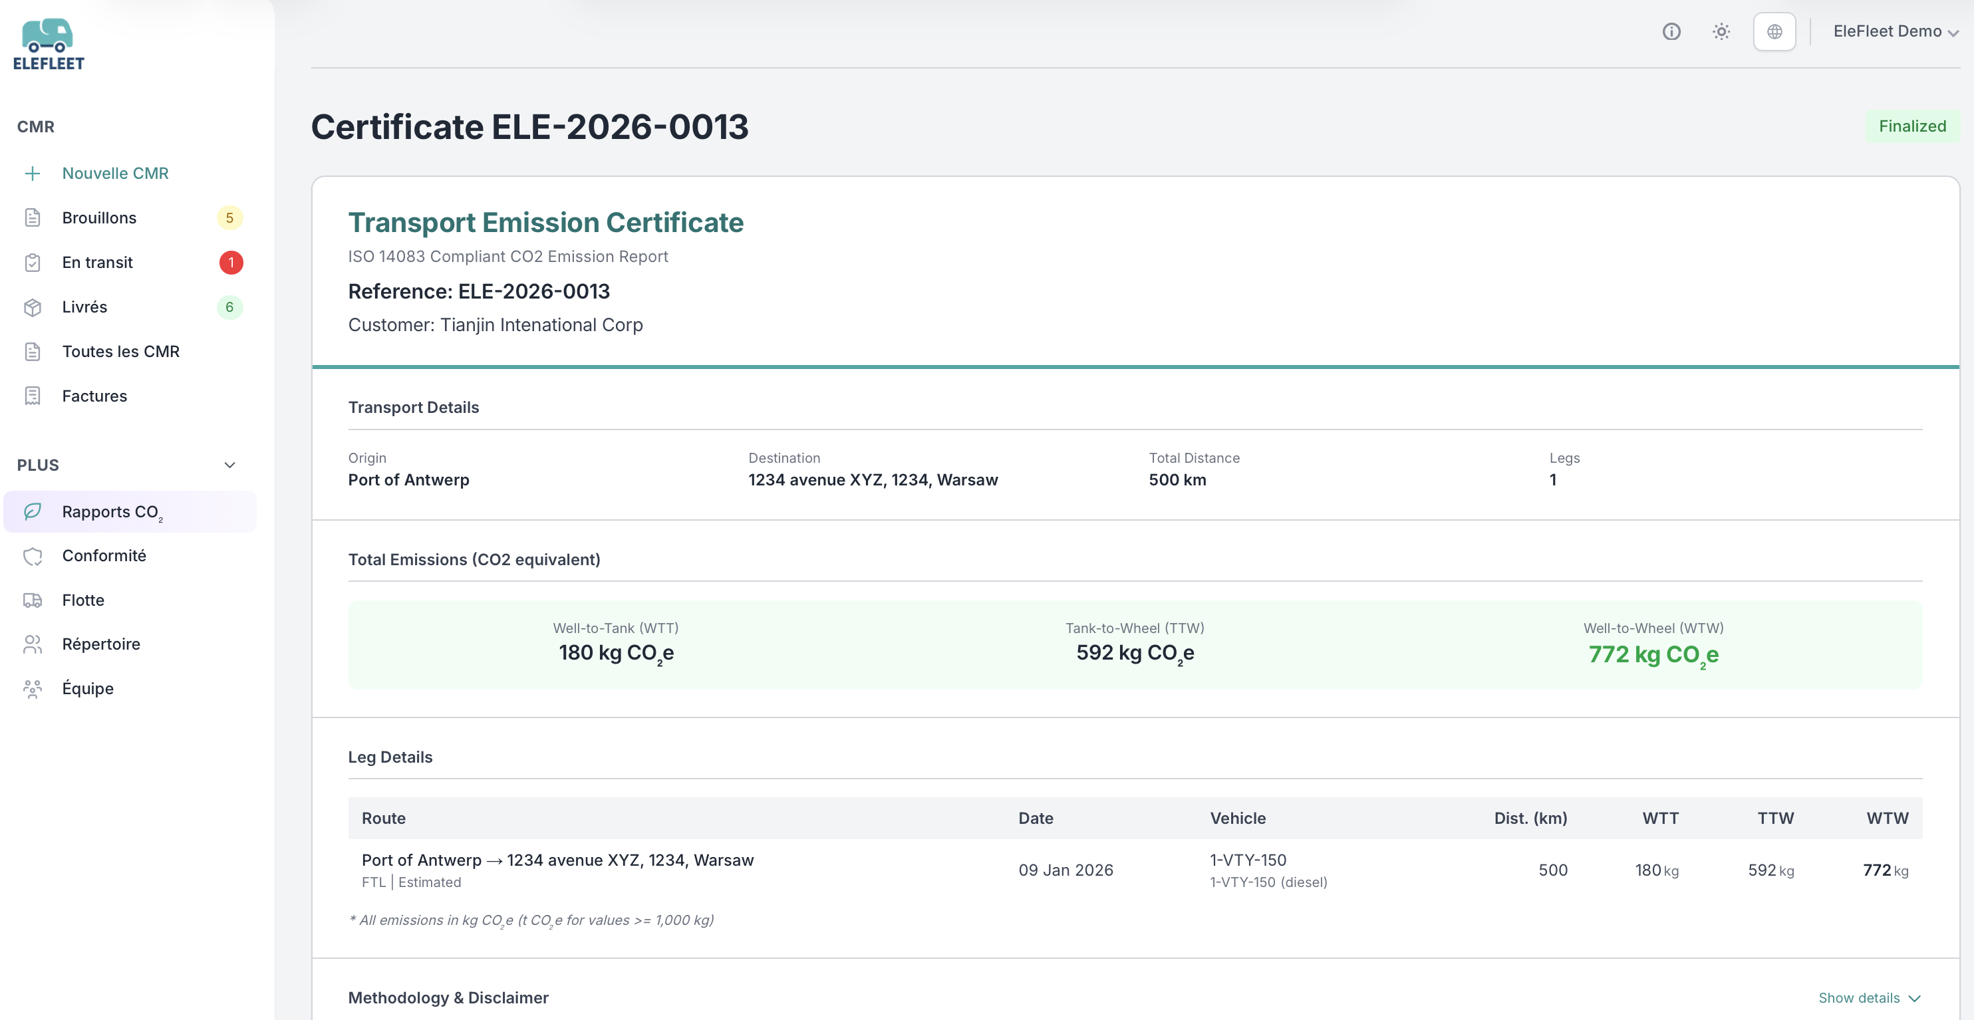Toggle light/dark theme sun icon
Image resolution: width=1974 pixels, height=1020 pixels.
pyautogui.click(x=1721, y=31)
